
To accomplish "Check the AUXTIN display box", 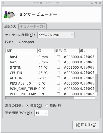I will coord(58,78).
